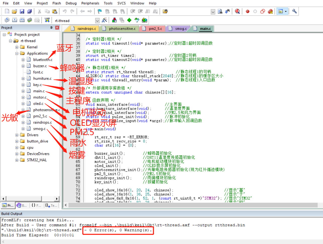
Task: Open the Functions tab at panel bottom
Action: pos(36,205)
